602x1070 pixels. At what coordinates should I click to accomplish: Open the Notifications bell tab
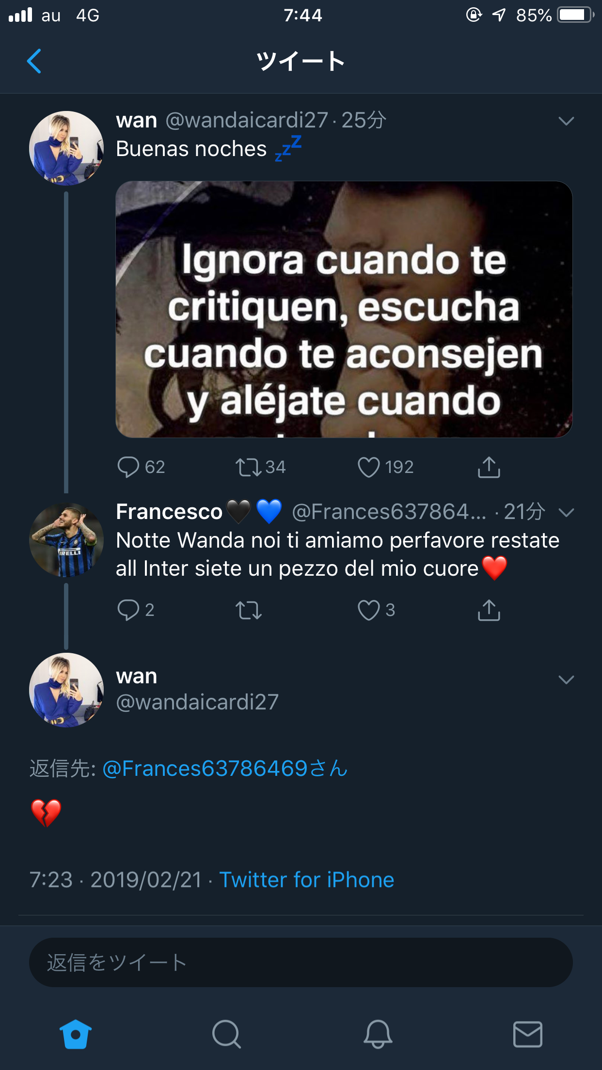[x=378, y=1034]
